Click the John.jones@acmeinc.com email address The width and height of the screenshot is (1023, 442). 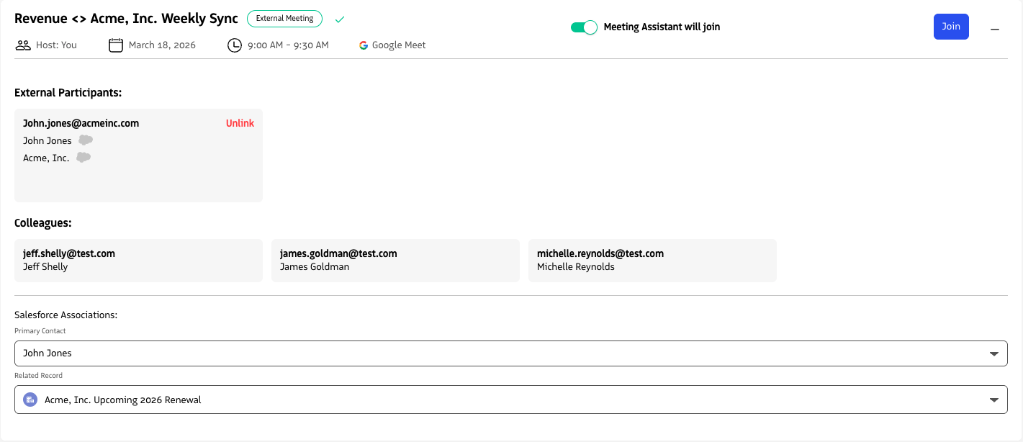(81, 123)
